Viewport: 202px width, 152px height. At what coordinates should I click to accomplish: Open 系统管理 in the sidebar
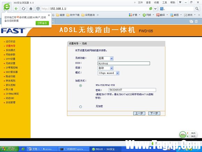point(10,102)
